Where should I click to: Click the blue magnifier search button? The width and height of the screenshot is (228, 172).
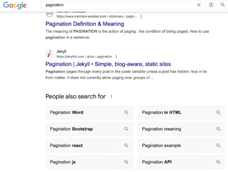point(223,5)
